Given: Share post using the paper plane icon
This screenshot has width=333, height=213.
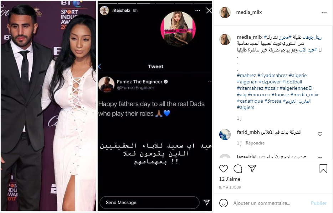Looking at the screenshot, I should [x=252, y=168].
